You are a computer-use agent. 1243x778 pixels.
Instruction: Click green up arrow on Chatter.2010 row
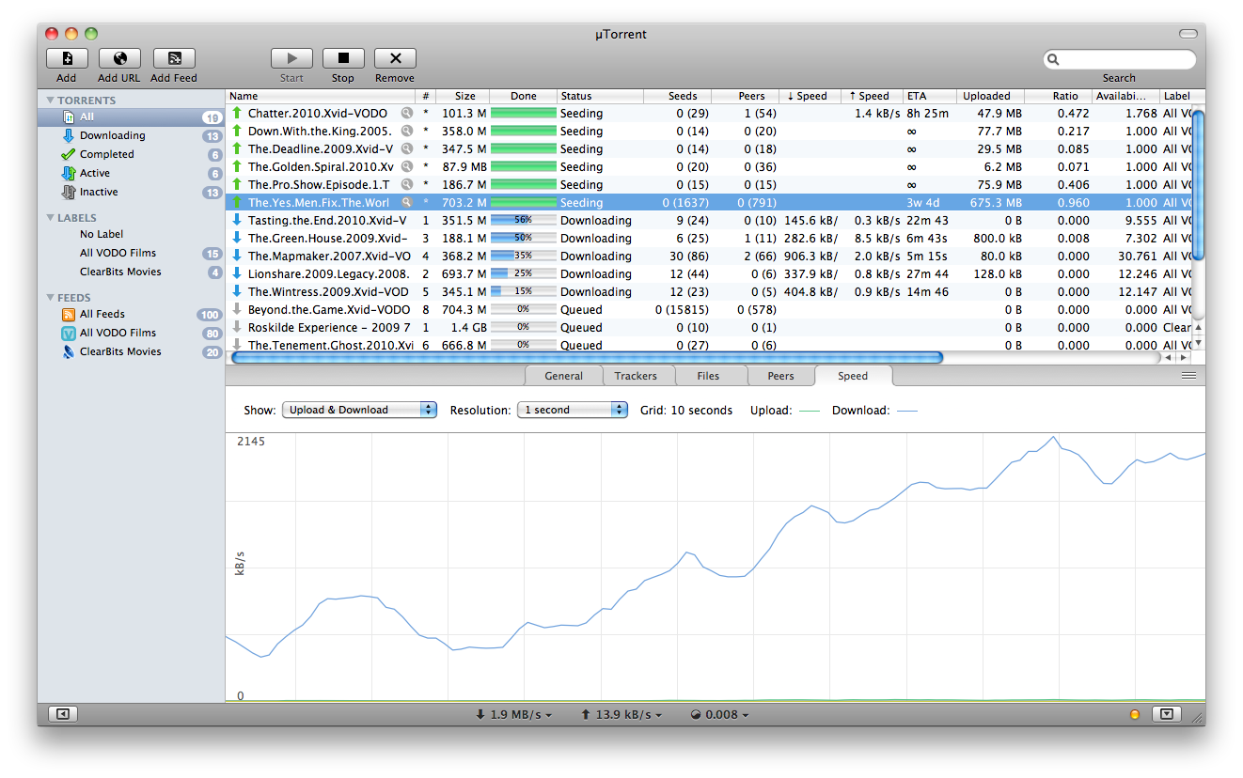[x=237, y=114]
